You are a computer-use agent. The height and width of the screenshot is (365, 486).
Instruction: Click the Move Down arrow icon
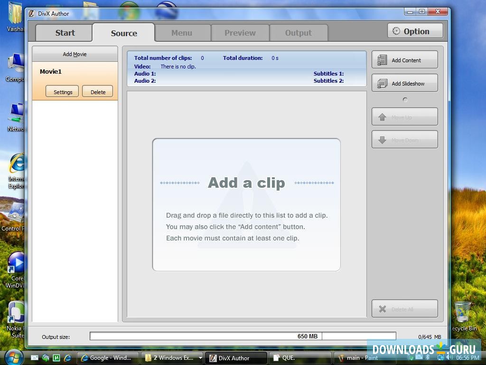click(382, 140)
